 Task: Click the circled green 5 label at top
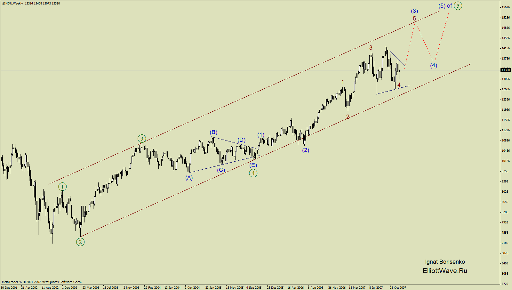[x=458, y=6]
